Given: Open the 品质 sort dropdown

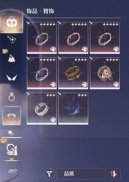Looking at the screenshot, I should (x=81, y=174).
